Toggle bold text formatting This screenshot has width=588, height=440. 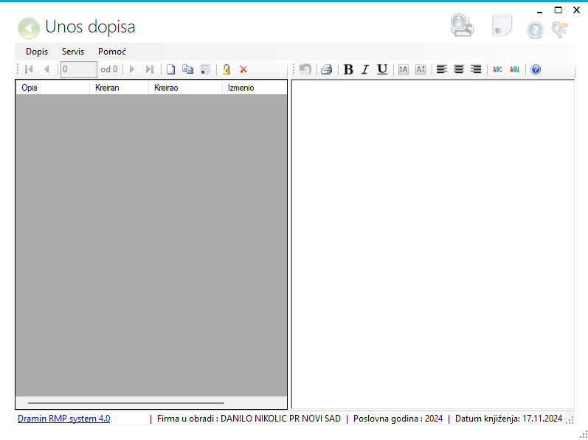coord(348,69)
